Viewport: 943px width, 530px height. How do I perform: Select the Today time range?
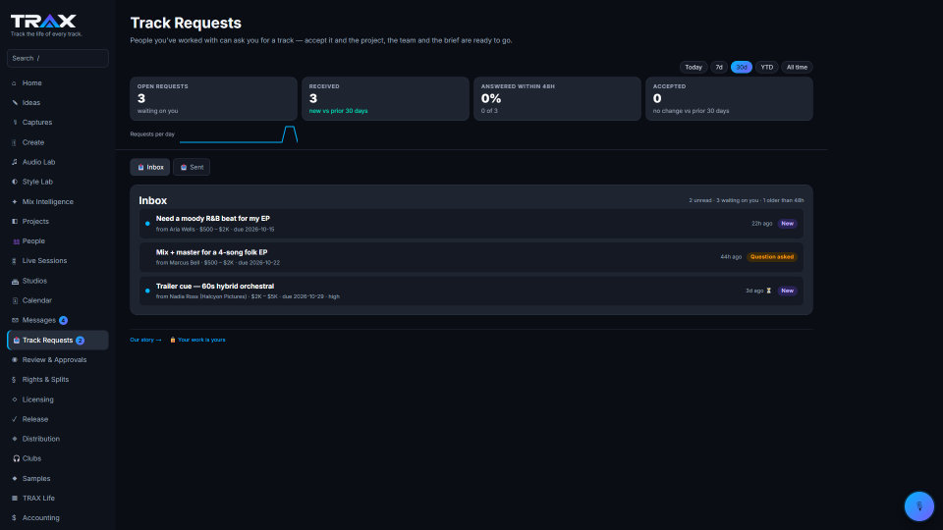click(x=693, y=68)
